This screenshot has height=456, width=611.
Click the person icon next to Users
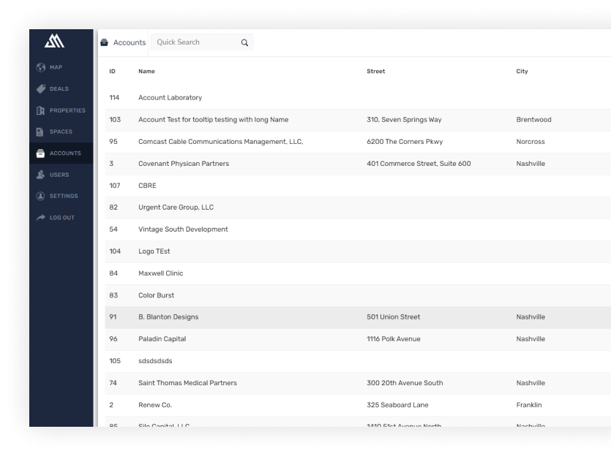coord(41,175)
